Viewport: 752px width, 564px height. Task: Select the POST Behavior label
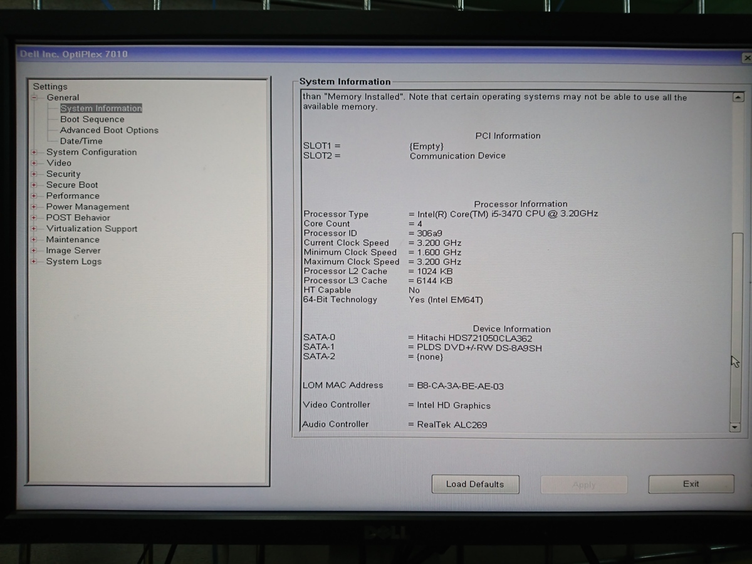pos(78,217)
